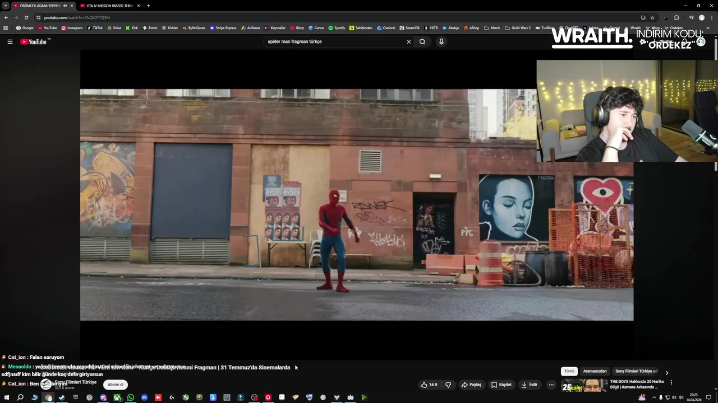Open Chrome three-dot menu
The image size is (718, 403).
click(711, 17)
